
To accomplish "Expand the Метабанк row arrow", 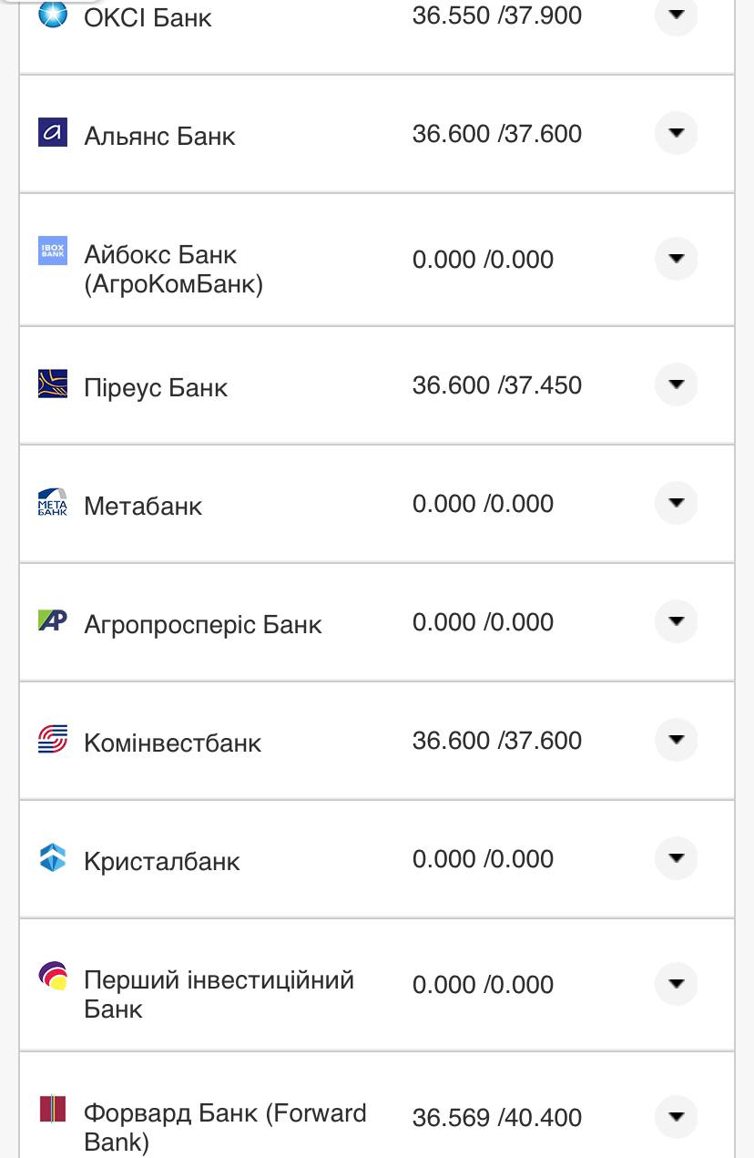I will click(676, 503).
